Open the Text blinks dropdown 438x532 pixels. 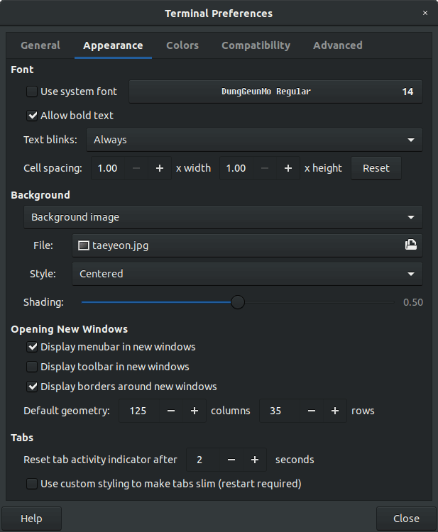click(x=253, y=140)
